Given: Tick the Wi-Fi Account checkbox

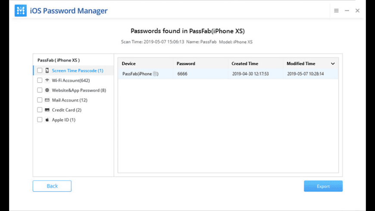Looking at the screenshot, I should (x=40, y=81).
